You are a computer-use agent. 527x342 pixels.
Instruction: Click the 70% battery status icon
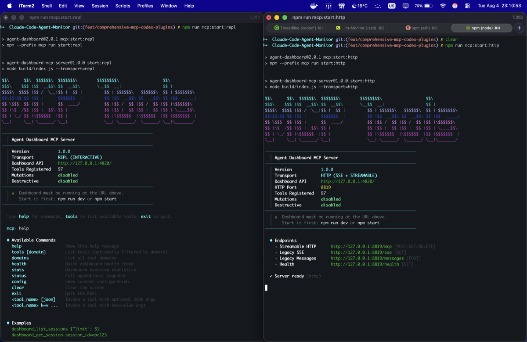424,6
